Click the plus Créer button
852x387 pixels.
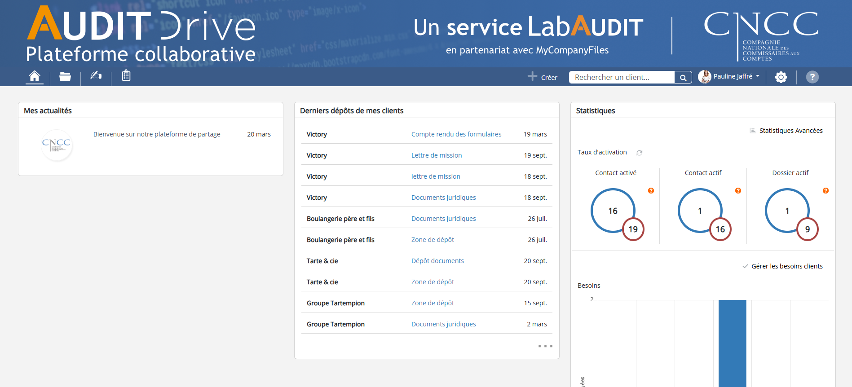tap(543, 77)
